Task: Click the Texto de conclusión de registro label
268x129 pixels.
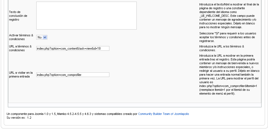Action: (18, 16)
